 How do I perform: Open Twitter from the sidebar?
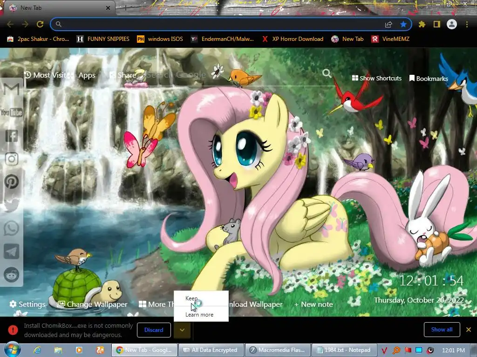point(12,205)
